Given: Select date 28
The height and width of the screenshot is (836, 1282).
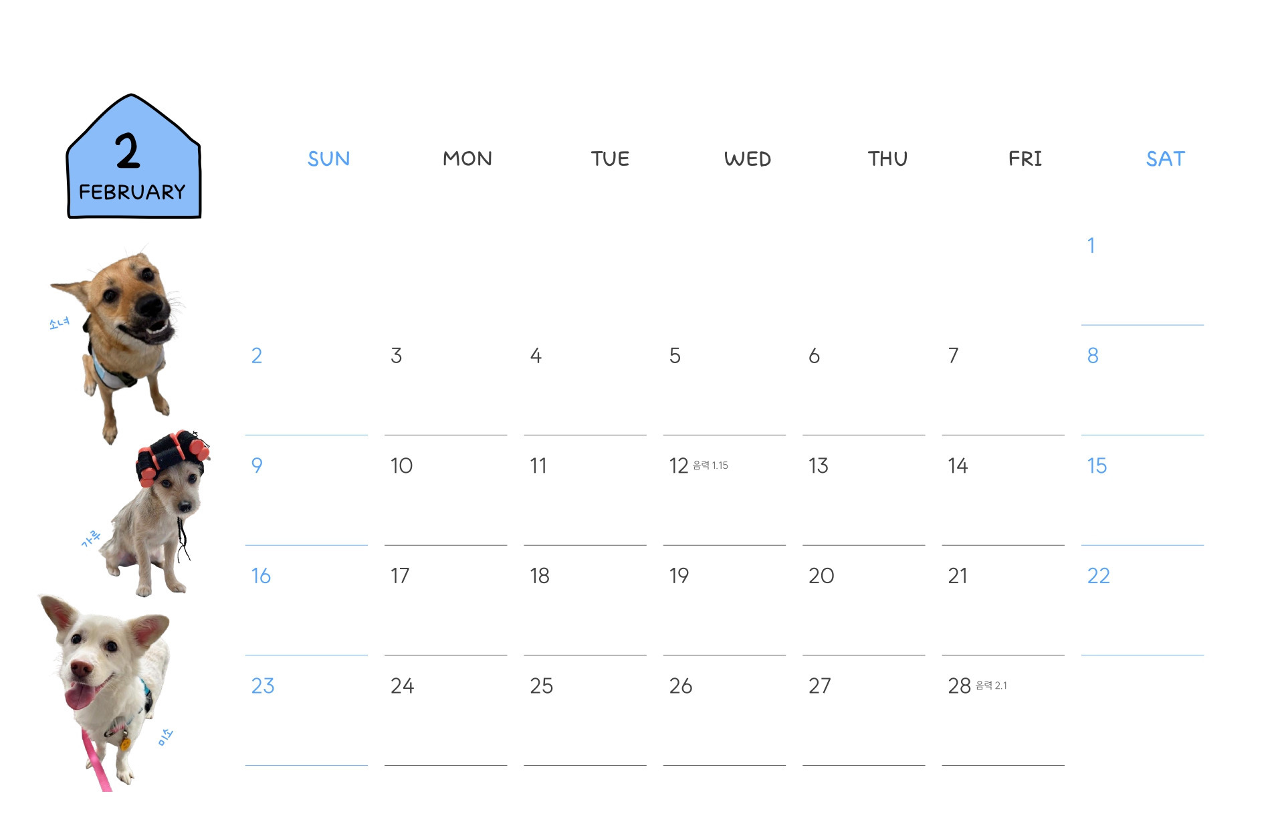Looking at the screenshot, I should point(959,686).
